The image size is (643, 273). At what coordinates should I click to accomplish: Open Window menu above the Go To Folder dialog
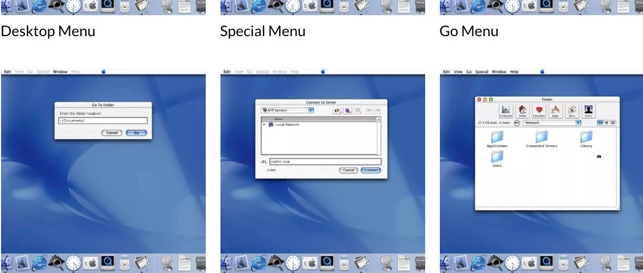(60, 72)
